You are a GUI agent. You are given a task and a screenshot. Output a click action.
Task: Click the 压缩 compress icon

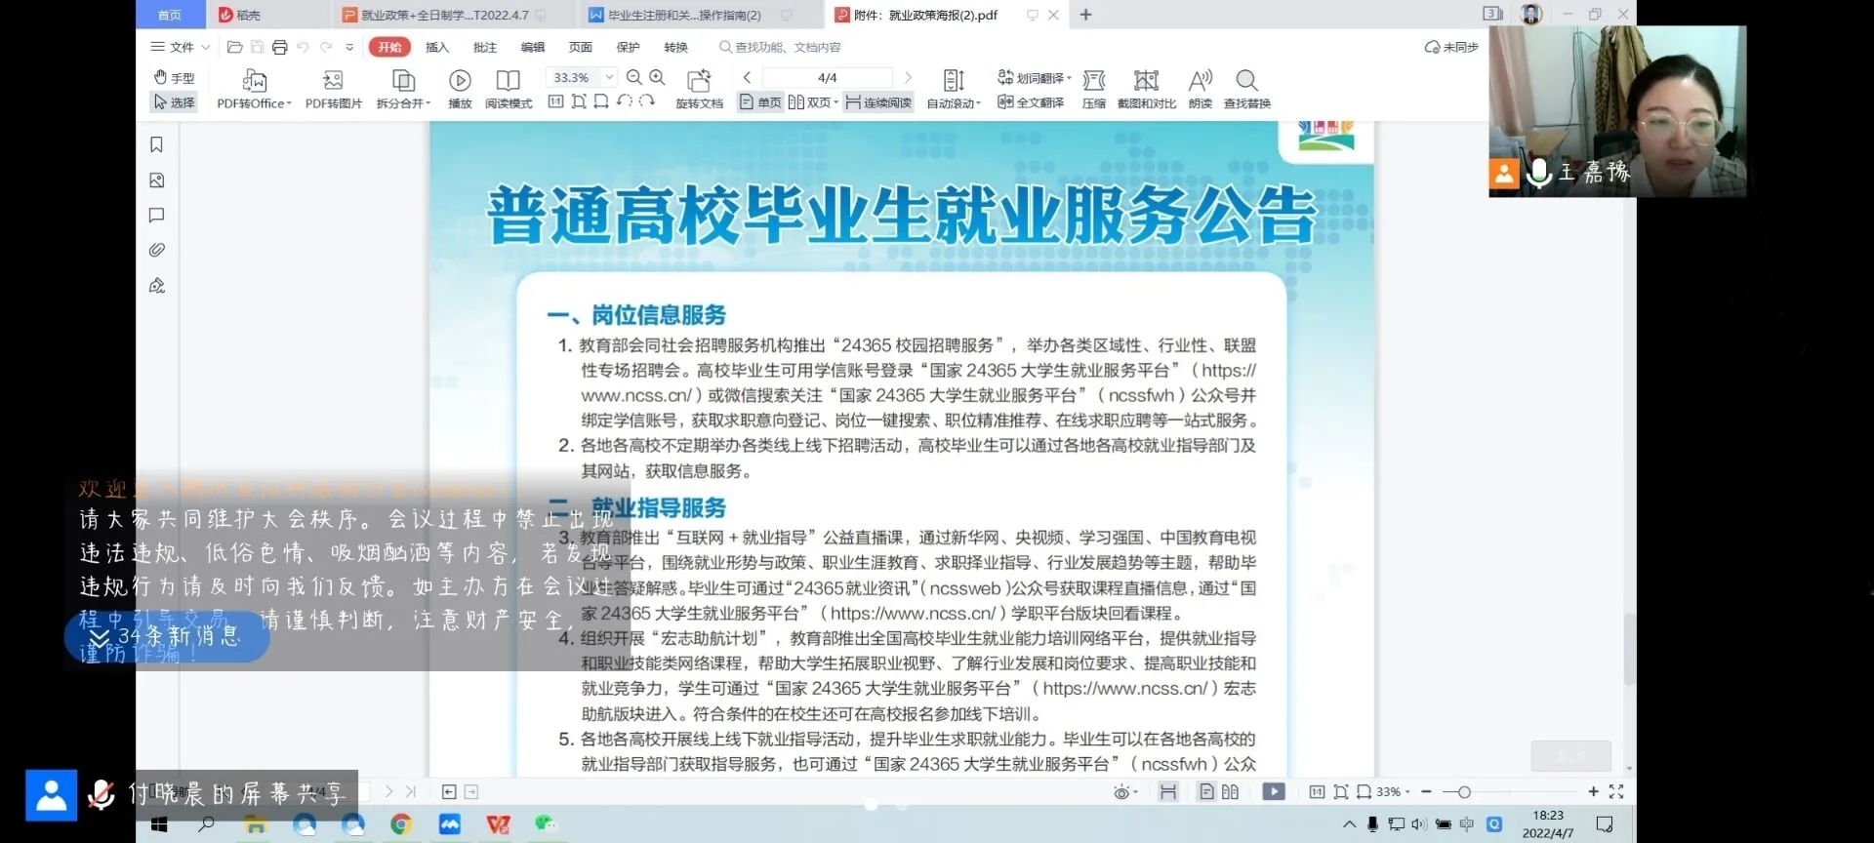[1093, 81]
